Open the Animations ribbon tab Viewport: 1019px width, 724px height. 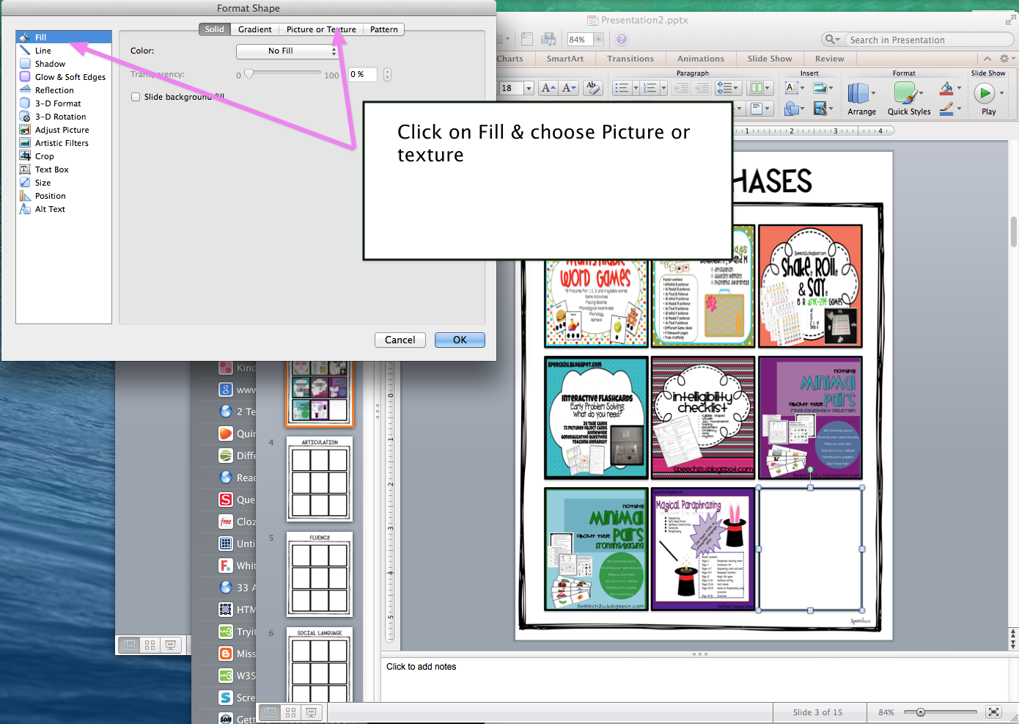pos(701,59)
